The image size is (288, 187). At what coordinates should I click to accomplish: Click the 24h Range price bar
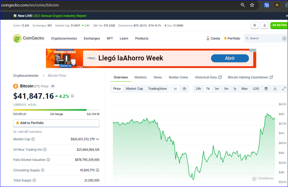[x=56, y=110]
